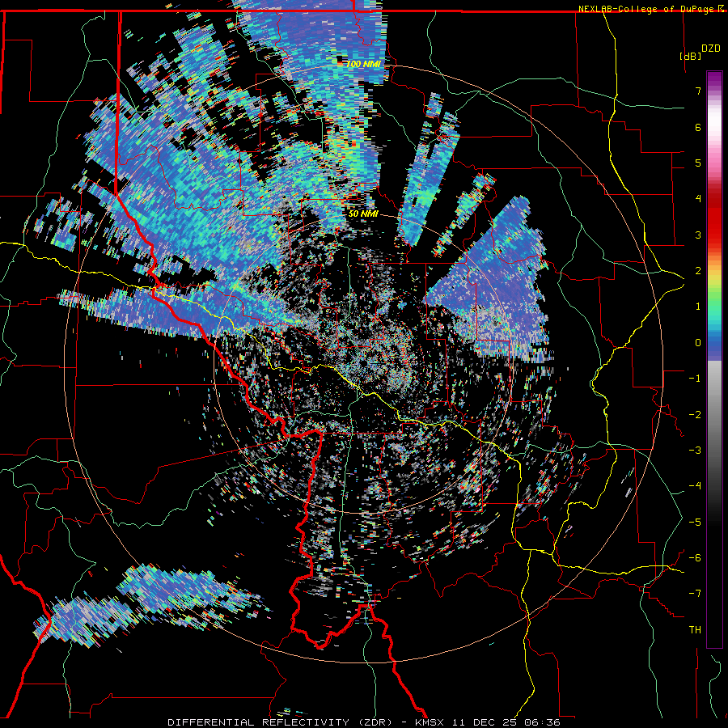Click the -3 value on the scale

[x=695, y=450]
